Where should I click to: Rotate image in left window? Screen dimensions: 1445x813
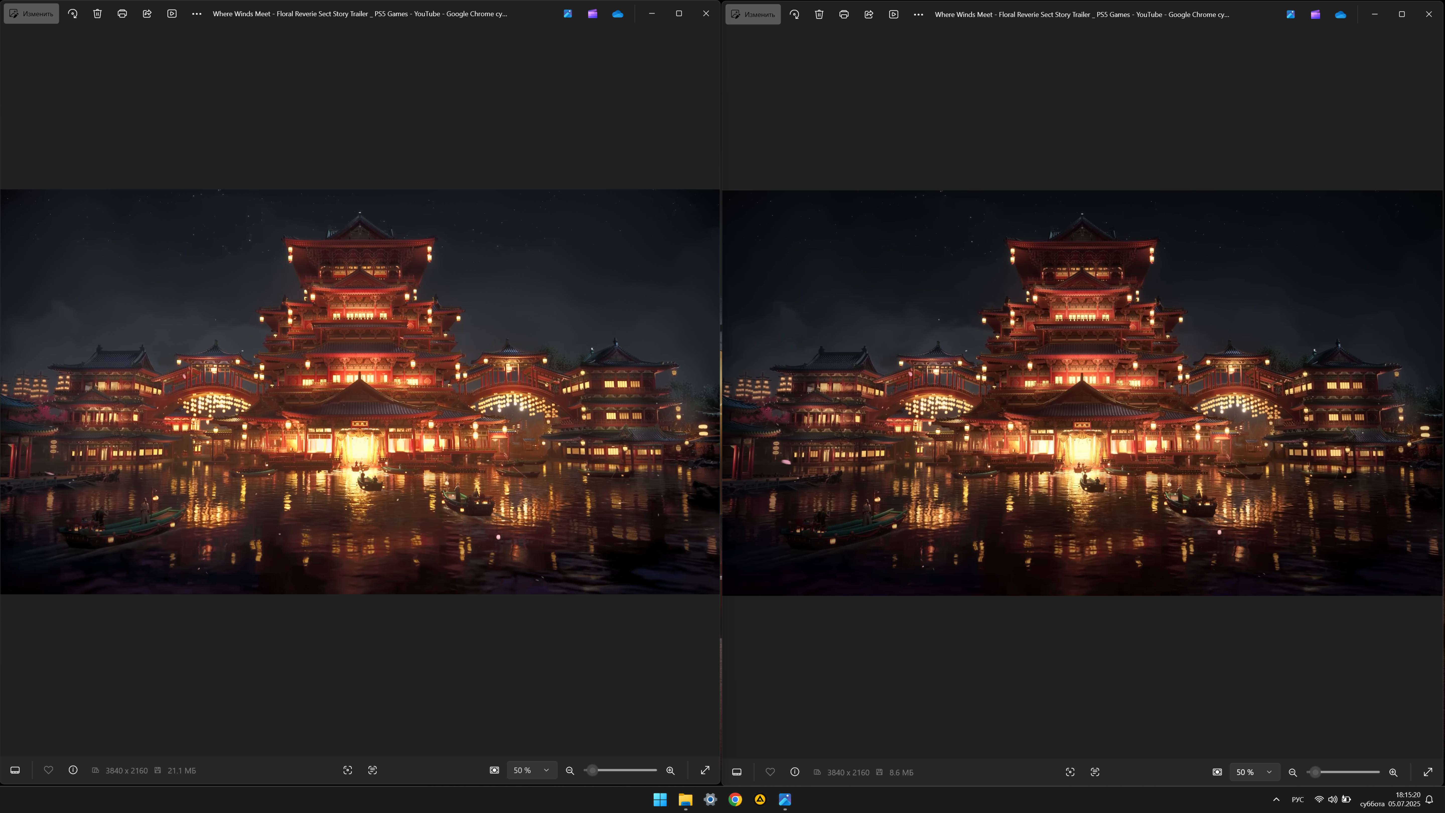tap(73, 14)
